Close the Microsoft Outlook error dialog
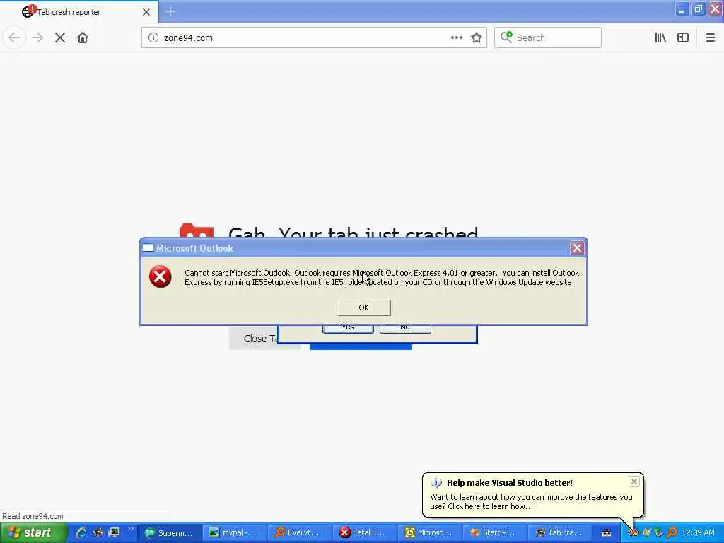 pyautogui.click(x=577, y=248)
